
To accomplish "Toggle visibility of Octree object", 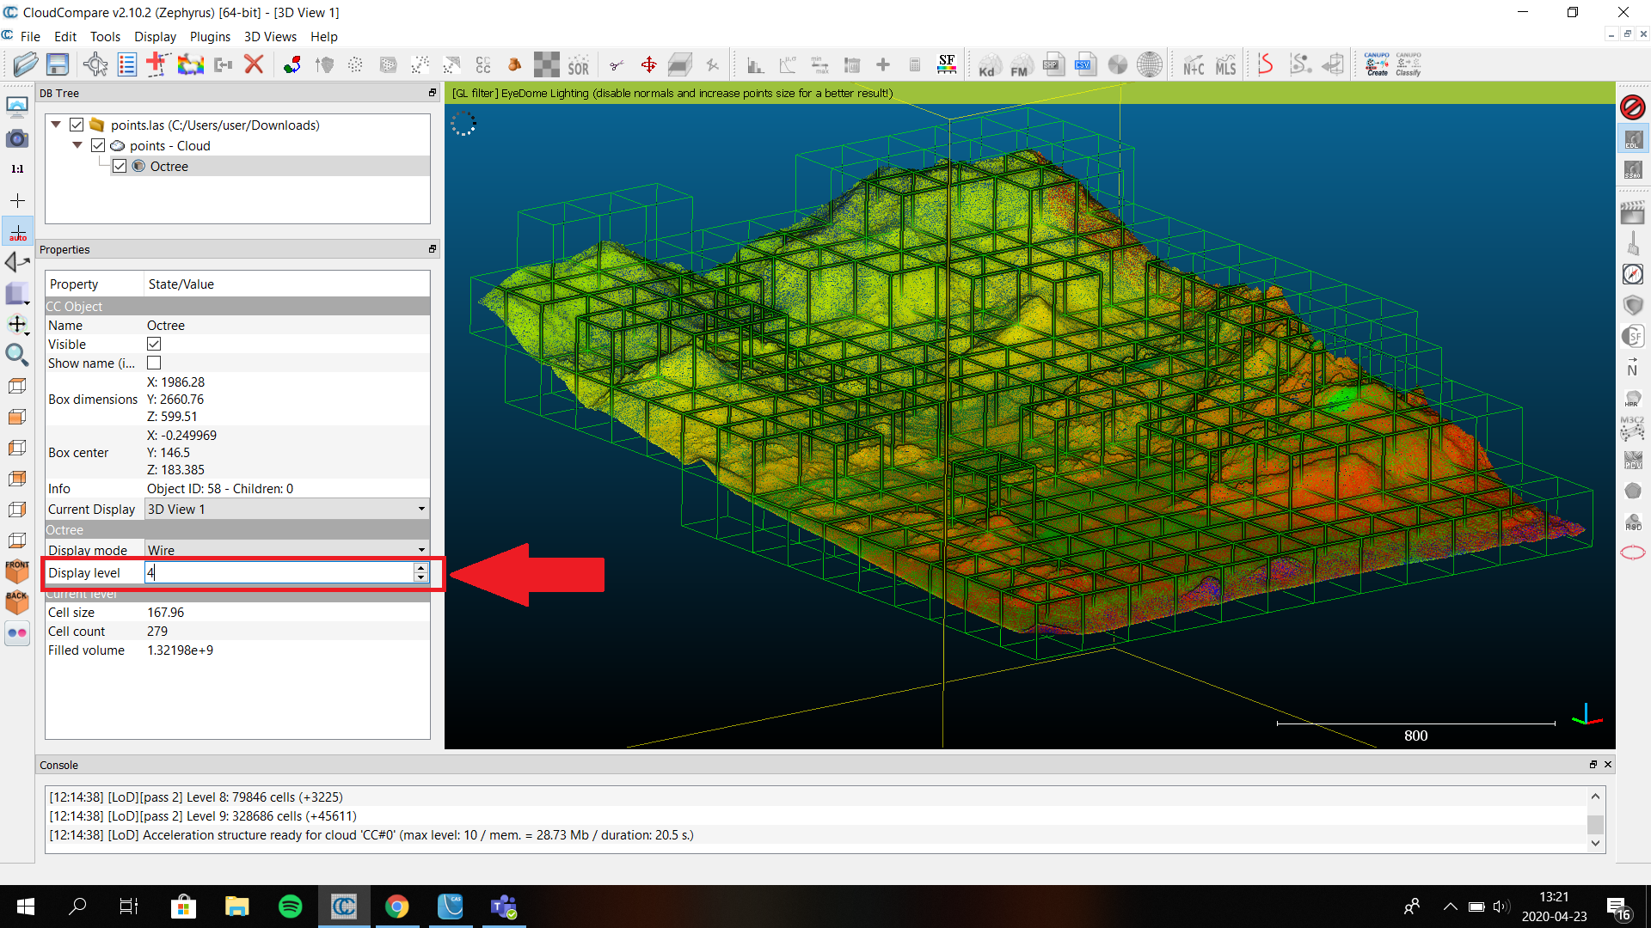I will (x=121, y=166).
